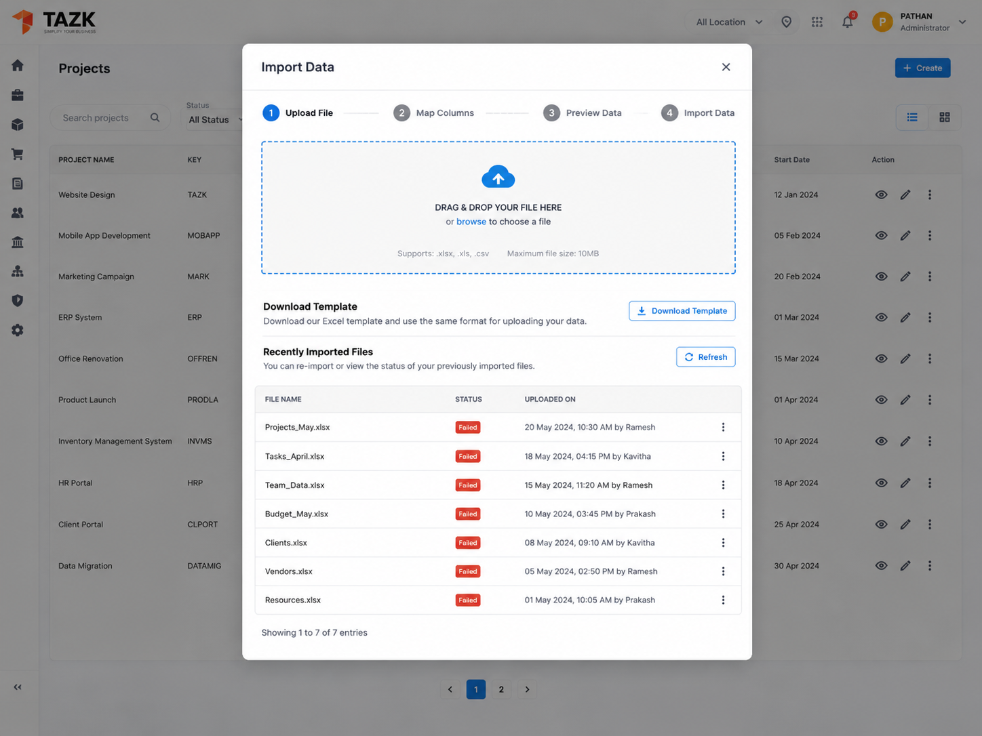
Task: Go to page 1 of projects
Action: pos(476,690)
